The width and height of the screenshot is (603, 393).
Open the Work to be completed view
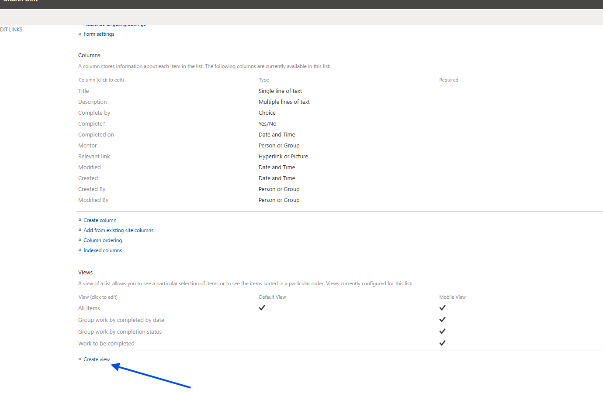(106, 344)
